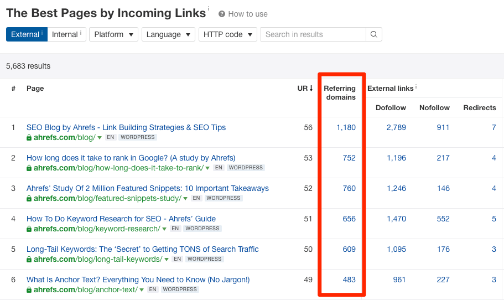Expand the featured-snippets-study URL caret menu

[x=185, y=198]
